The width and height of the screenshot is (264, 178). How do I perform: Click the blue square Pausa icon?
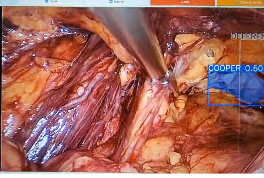(x=47, y=1)
